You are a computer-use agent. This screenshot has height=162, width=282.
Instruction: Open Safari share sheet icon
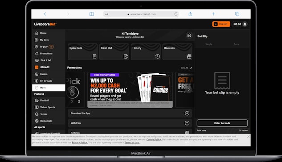pos(190,14)
